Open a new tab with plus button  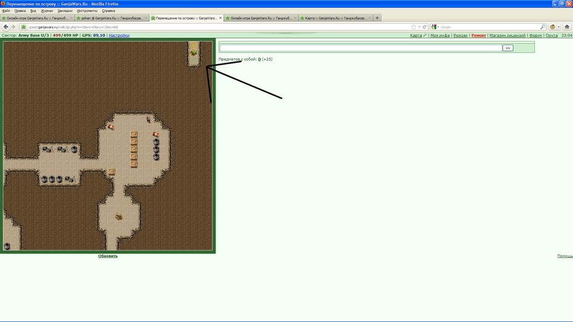point(377,18)
